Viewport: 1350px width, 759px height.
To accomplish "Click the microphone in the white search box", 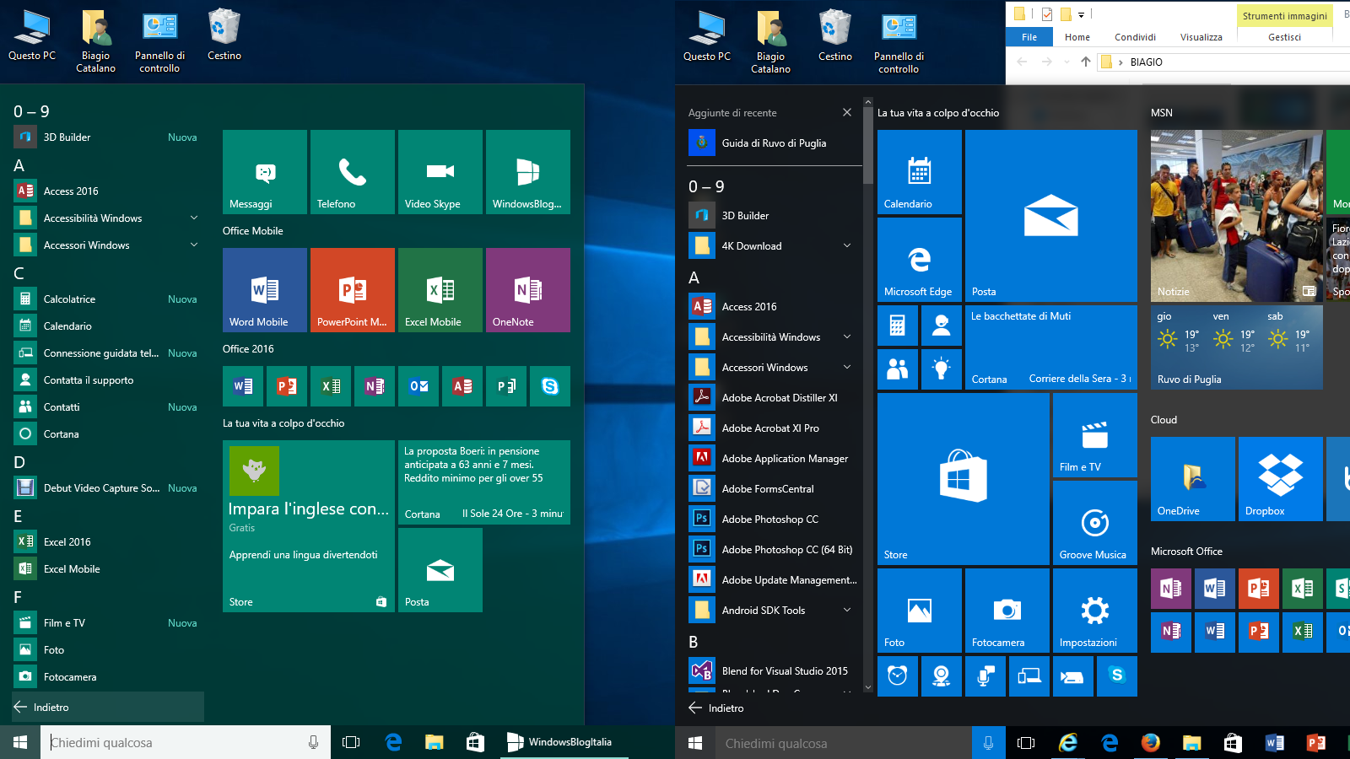I will (x=313, y=743).
